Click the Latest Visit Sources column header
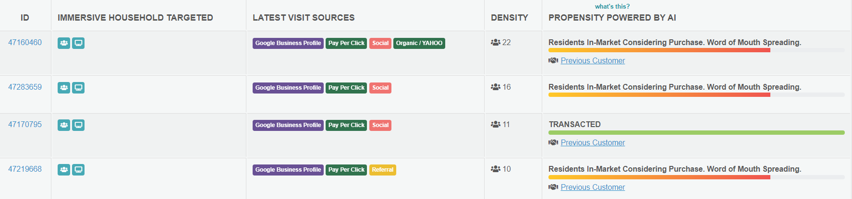 304,18
